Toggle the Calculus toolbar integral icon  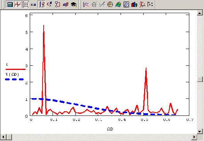[x=41, y=5]
